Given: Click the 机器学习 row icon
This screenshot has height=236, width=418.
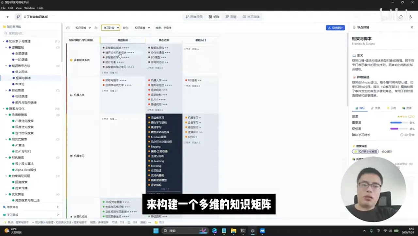Looking at the screenshot, I should coord(71,156).
